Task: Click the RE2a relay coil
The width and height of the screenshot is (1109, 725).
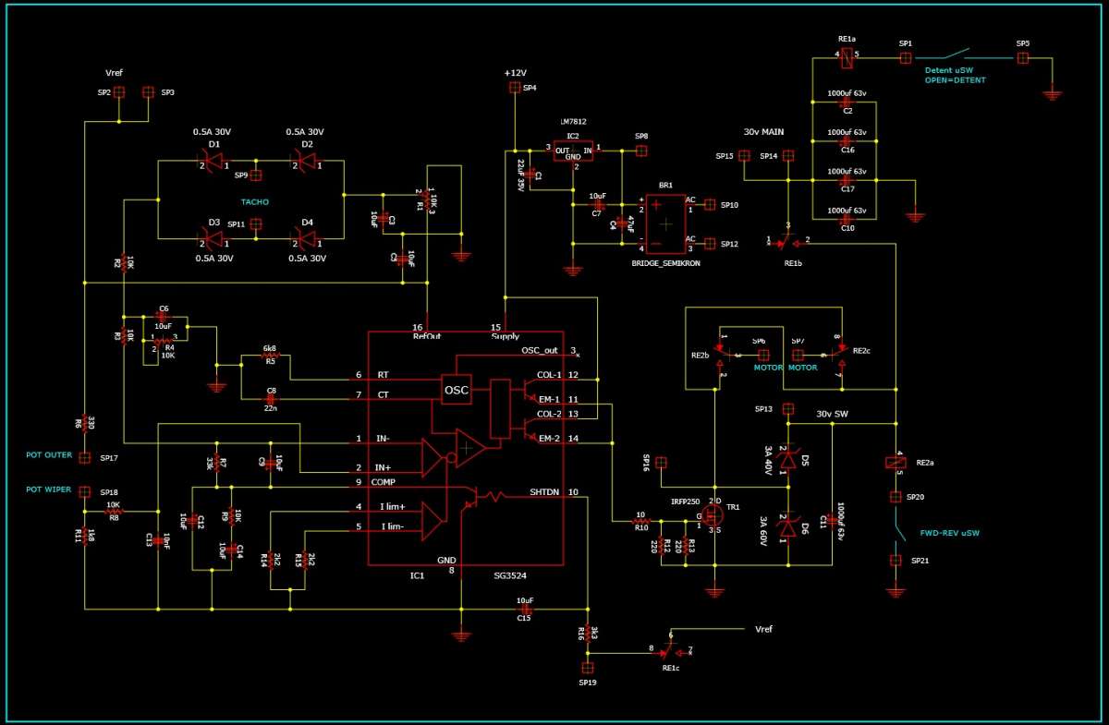Action: click(895, 462)
